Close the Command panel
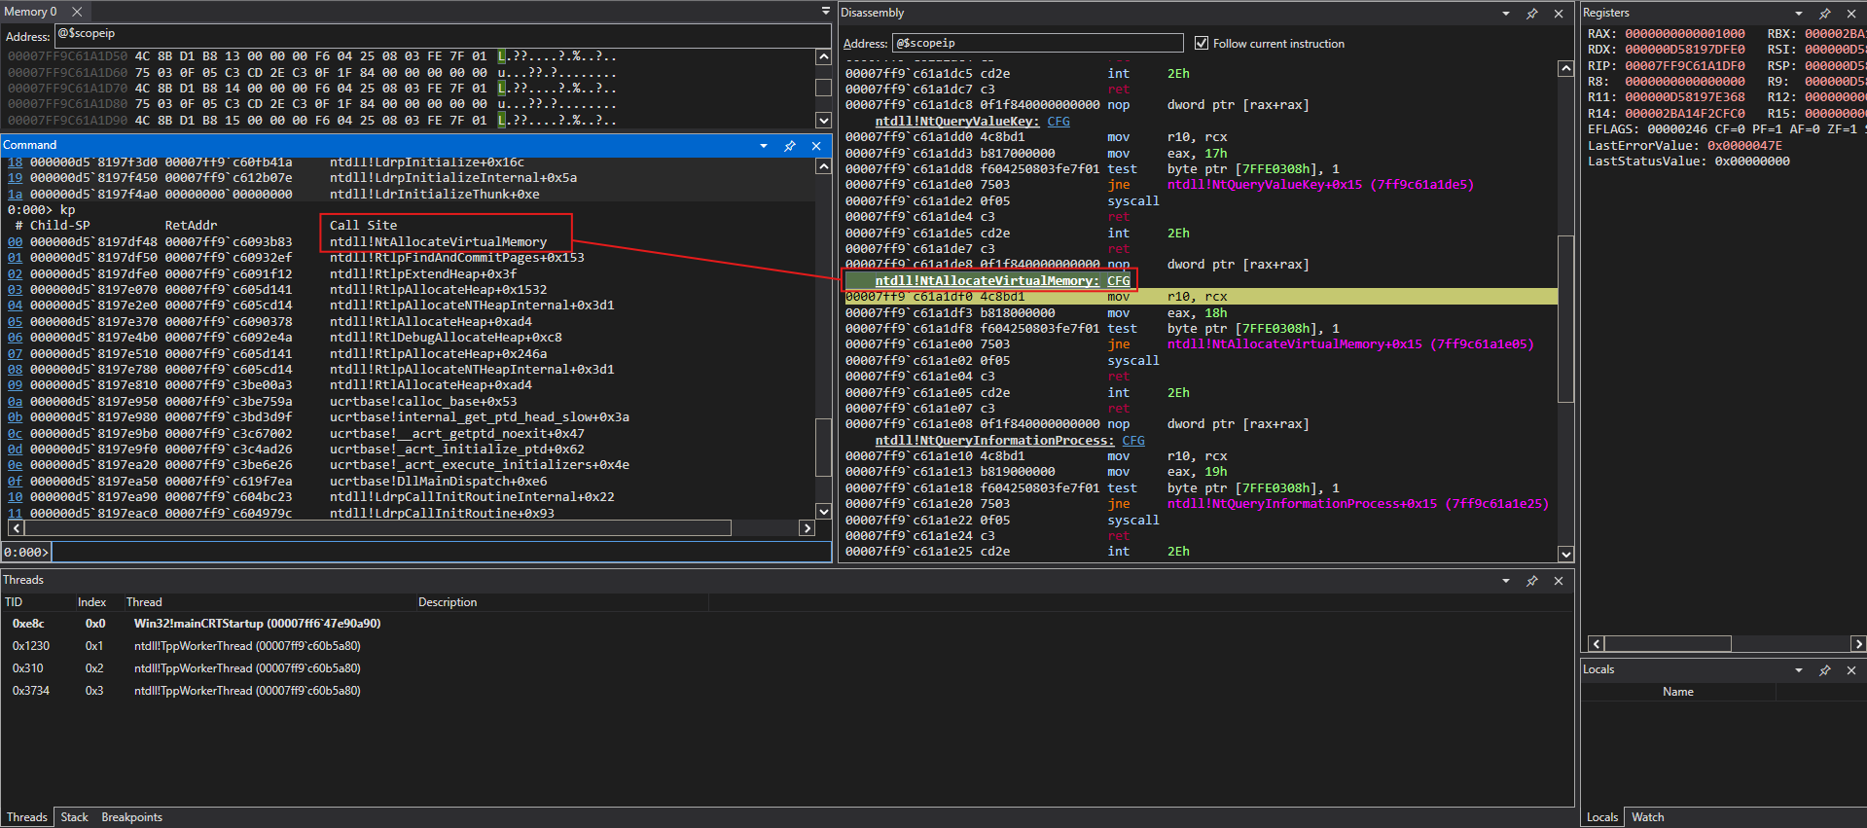The image size is (1867, 828). pos(816,146)
